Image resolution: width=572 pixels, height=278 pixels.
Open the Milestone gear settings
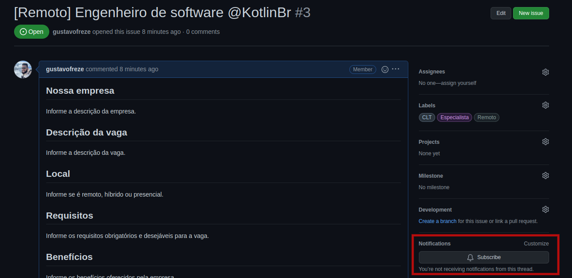[x=545, y=176]
